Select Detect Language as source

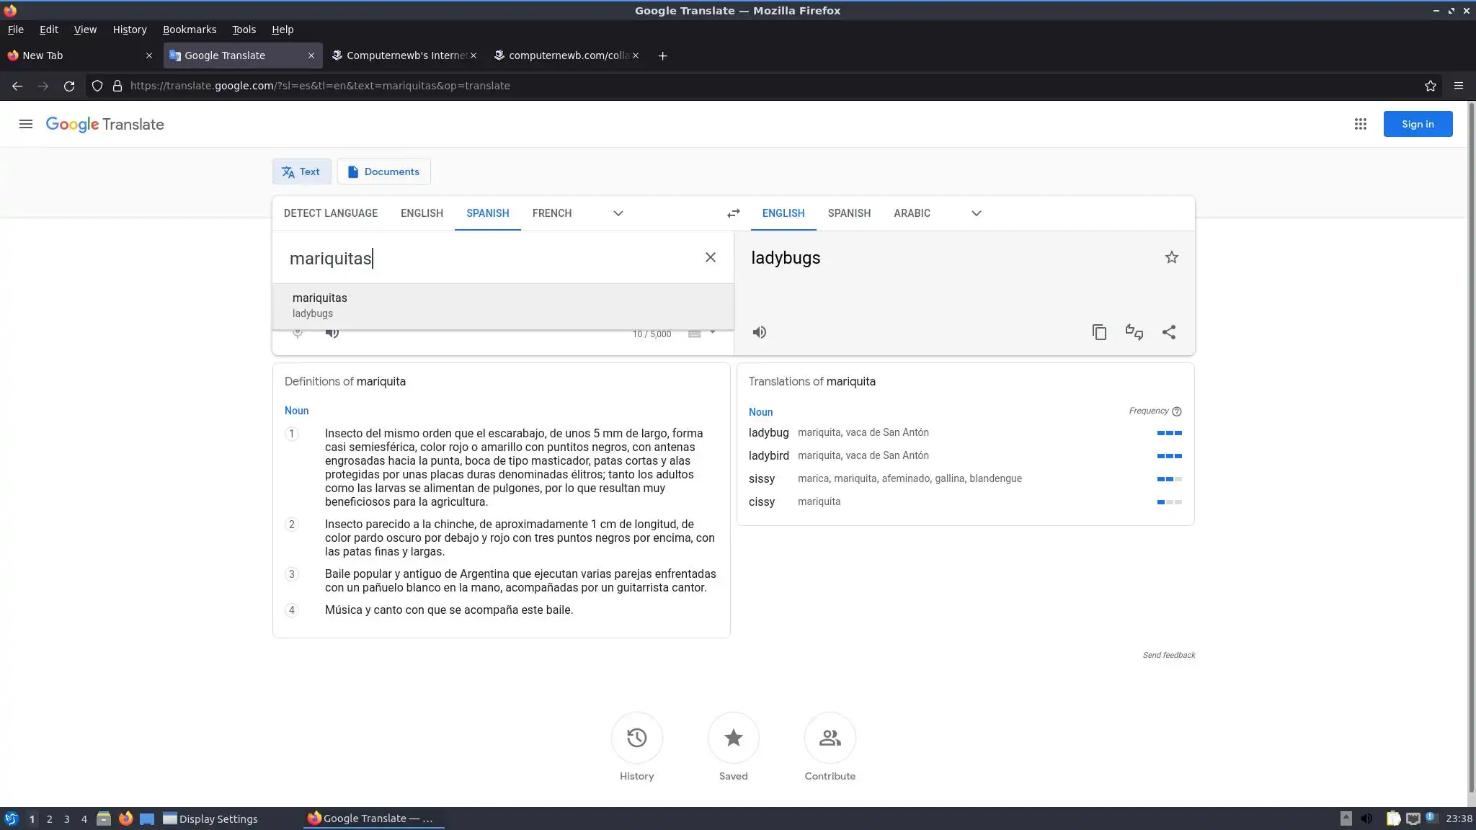331,213
